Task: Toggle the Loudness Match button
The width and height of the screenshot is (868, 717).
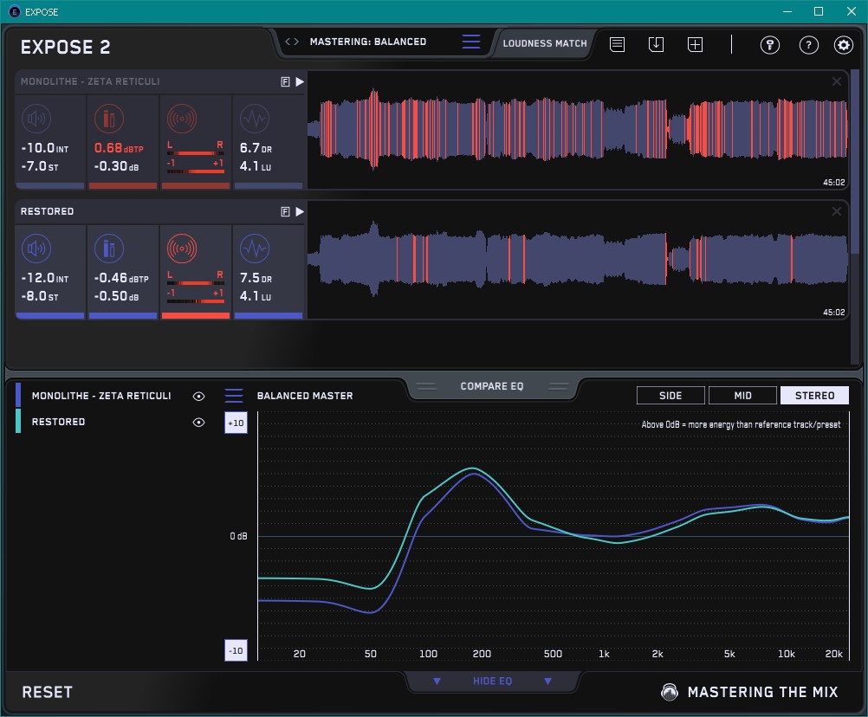Action: [x=545, y=42]
